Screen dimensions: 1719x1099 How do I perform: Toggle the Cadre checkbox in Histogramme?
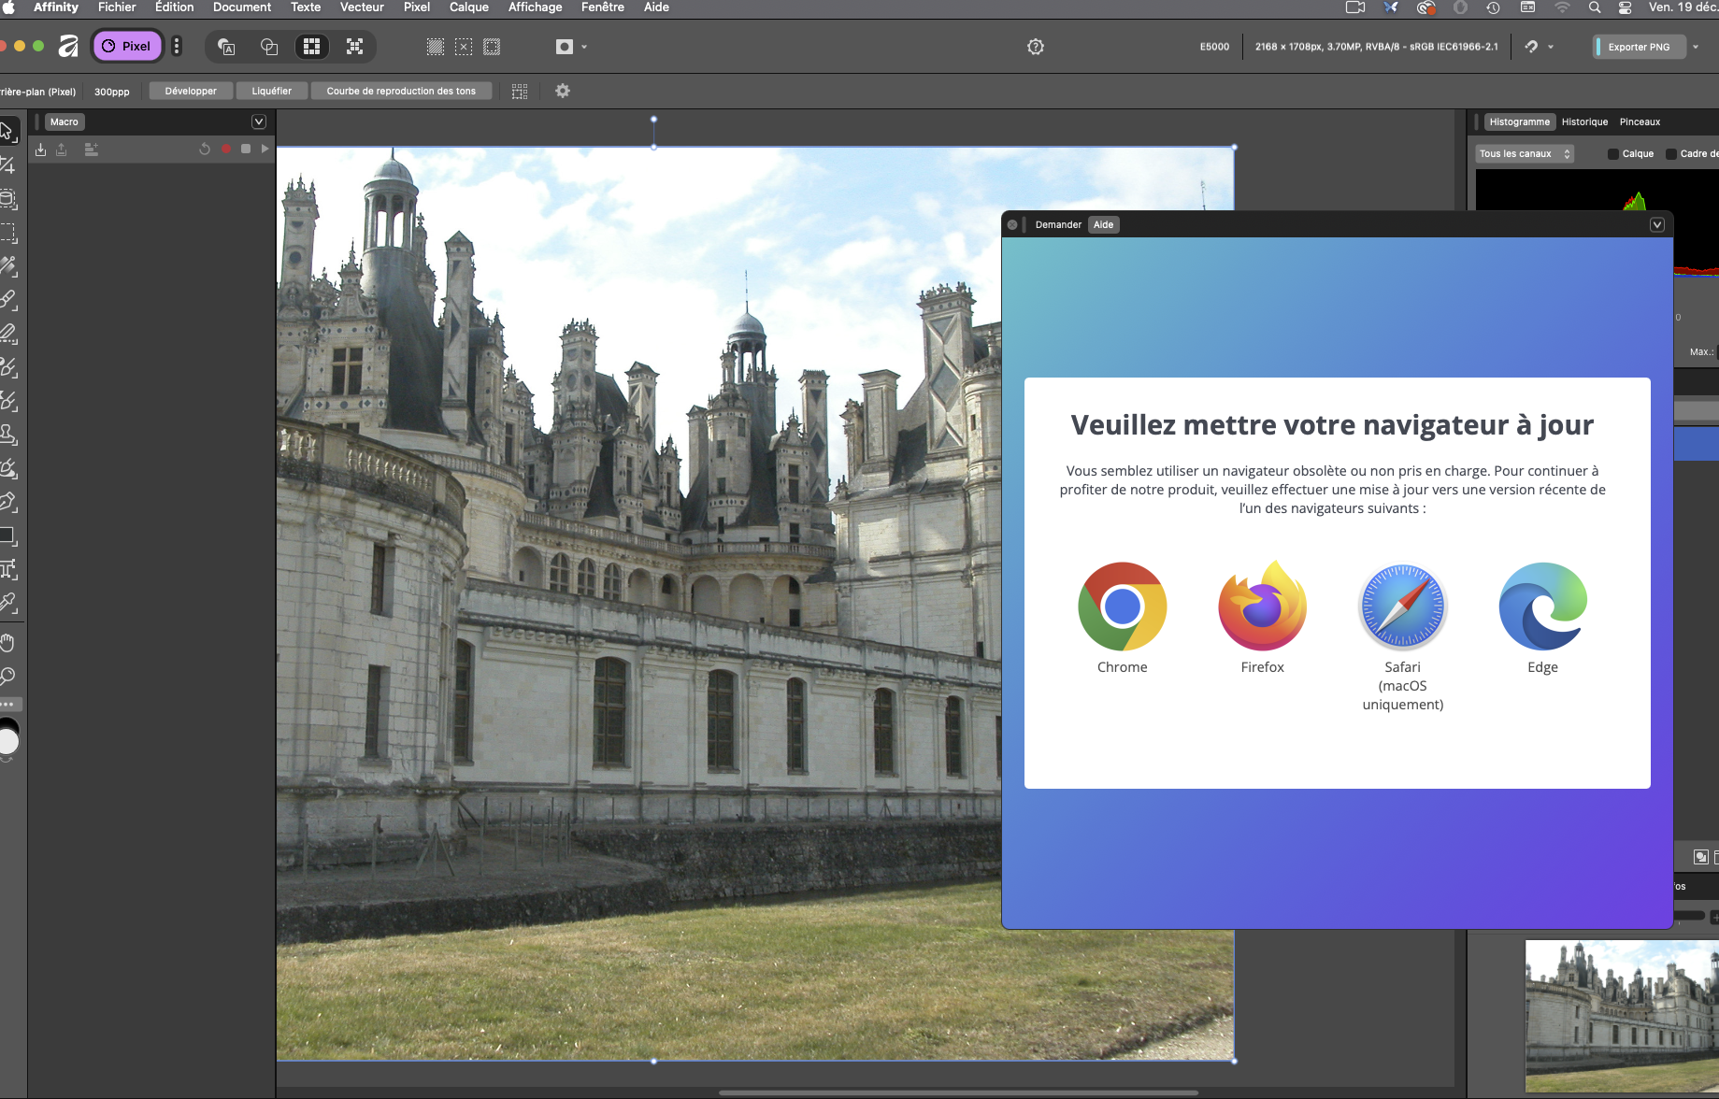coord(1671,154)
